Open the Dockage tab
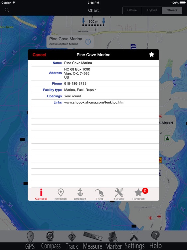187x250 pixels. pos(80,194)
